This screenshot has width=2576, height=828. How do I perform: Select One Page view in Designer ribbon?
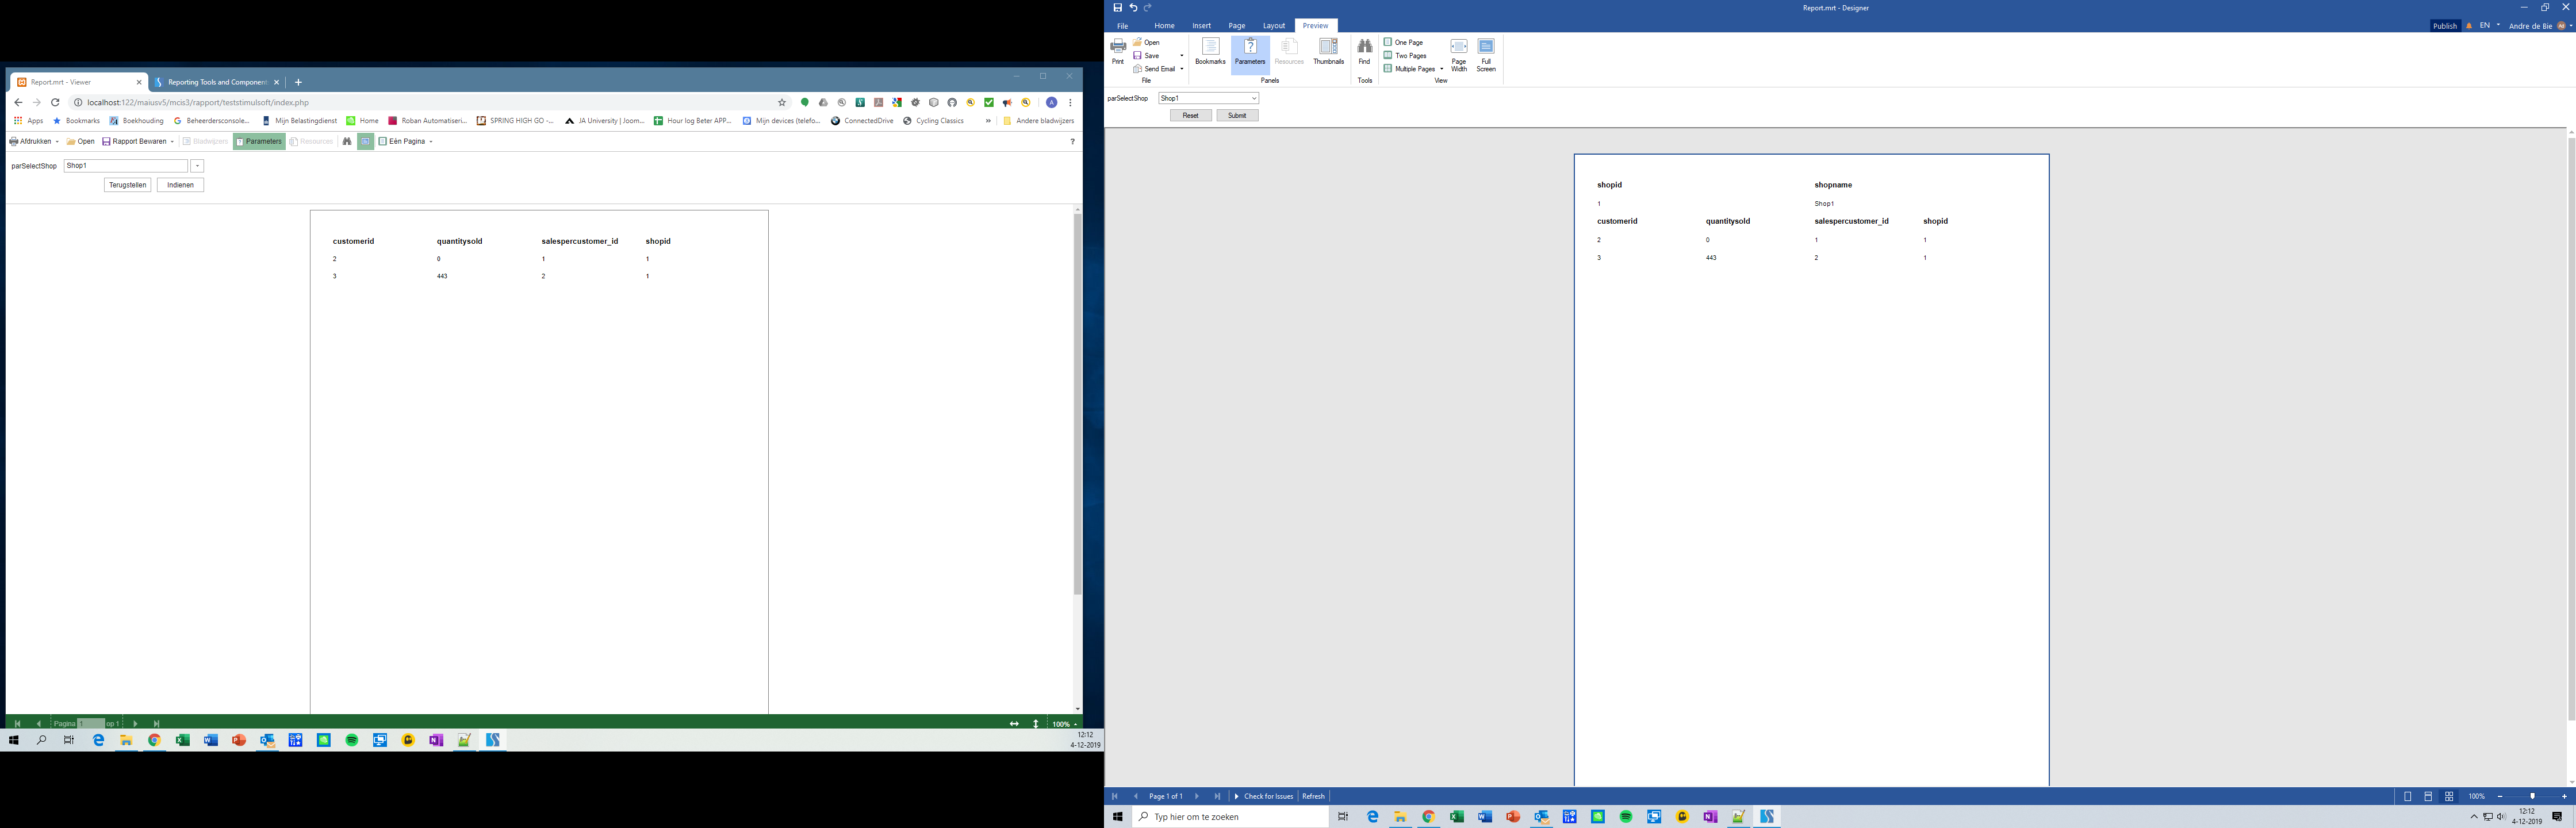pyautogui.click(x=1403, y=42)
